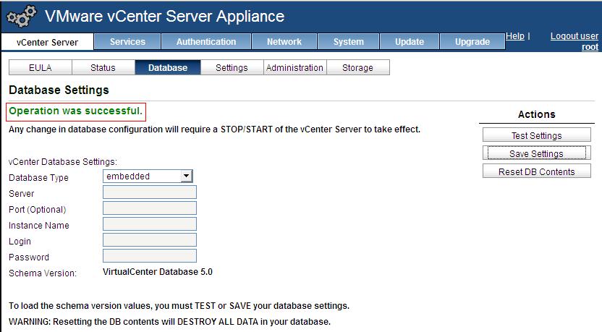Click the 'Operation was successful.' message
Viewport: 602px width, 332px height.
[76, 111]
